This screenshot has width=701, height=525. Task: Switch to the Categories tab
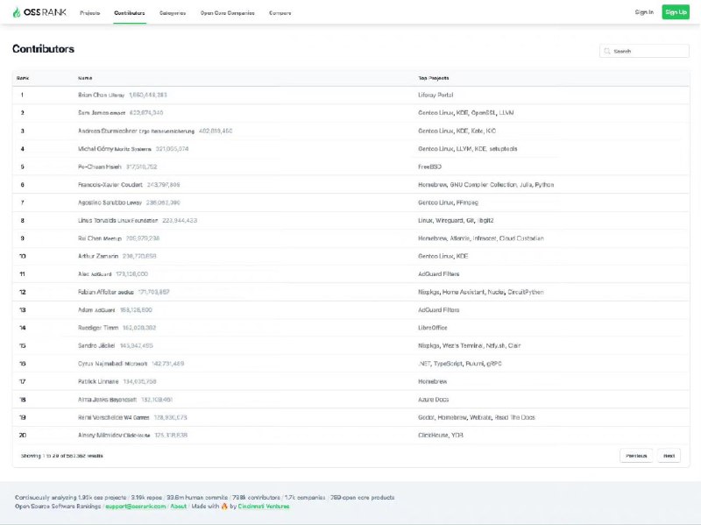(173, 13)
